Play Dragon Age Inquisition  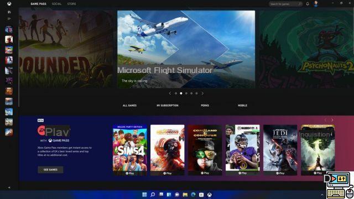click(x=317, y=173)
